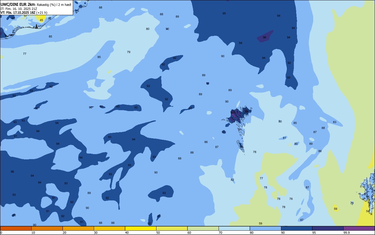The width and height of the screenshot is (375, 235).
Task: Select the navy 95–99.9 legend color box
Action: coord(328,228)
